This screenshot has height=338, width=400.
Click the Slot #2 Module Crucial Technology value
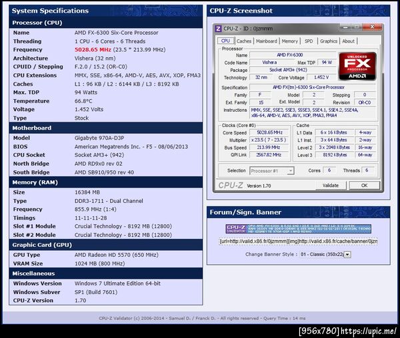pos(123,235)
